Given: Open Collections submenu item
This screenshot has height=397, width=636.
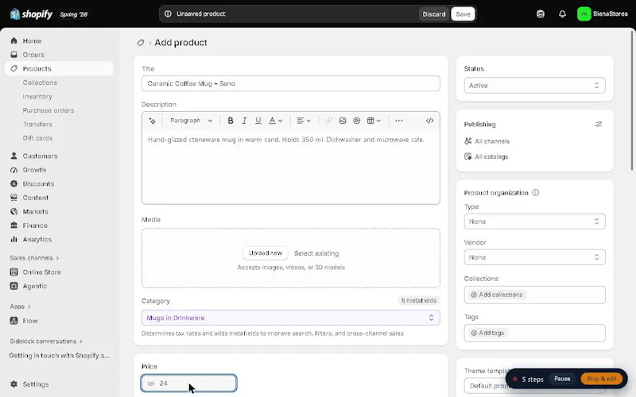Looking at the screenshot, I should [40, 83].
